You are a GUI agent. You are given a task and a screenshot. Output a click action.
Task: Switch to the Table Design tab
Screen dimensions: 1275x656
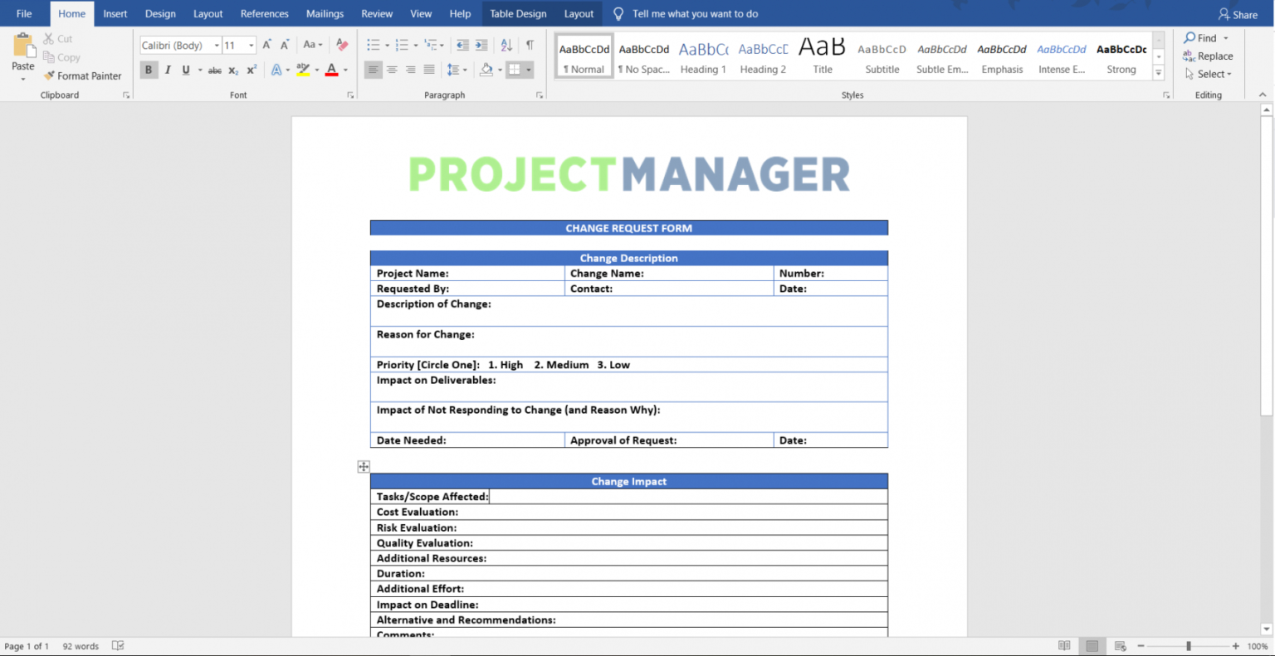[x=518, y=13]
